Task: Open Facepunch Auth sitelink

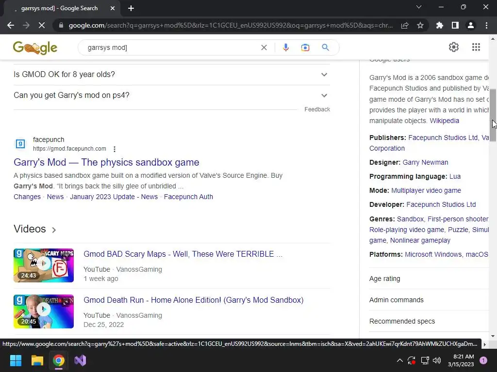Action: [x=188, y=197]
